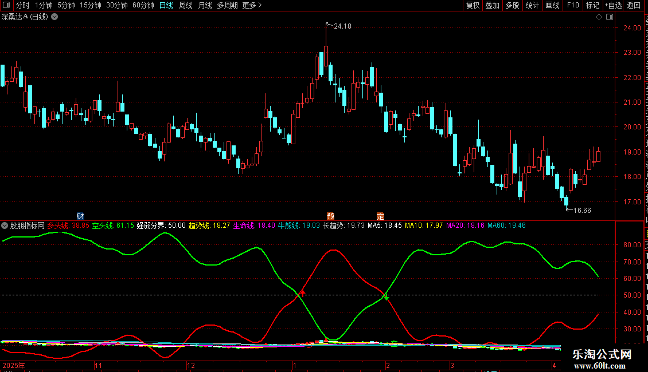Click the 2025年 label on time axis
Viewport: 648px width, 372px height.
(x=14, y=365)
